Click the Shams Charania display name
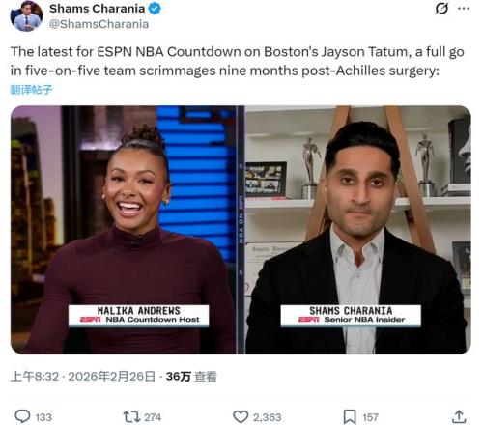 [x=97, y=9]
